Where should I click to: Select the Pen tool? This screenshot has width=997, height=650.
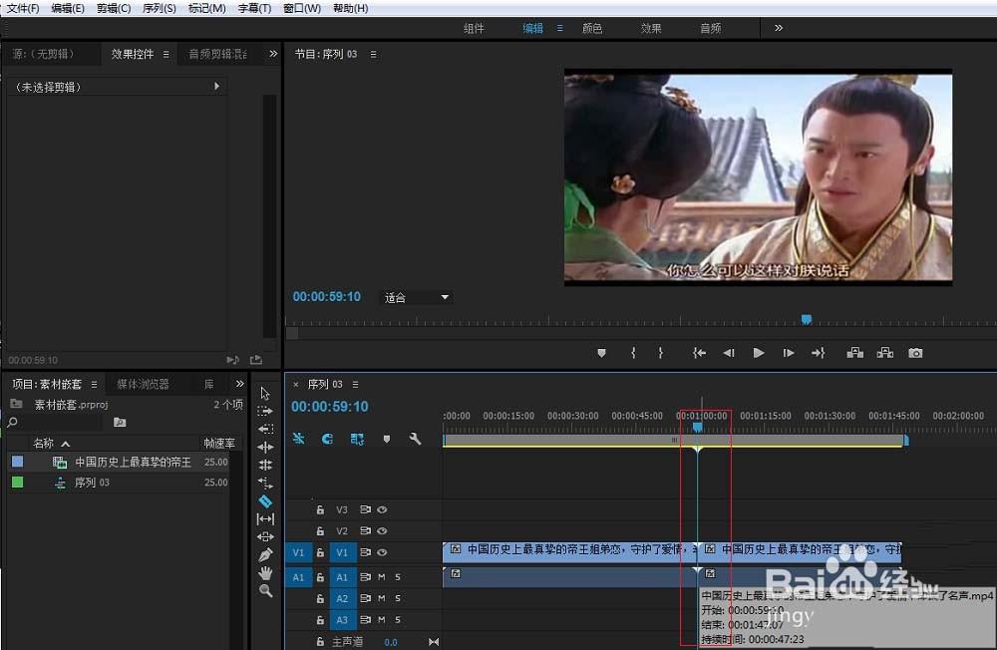tap(265, 554)
